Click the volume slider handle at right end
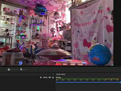This screenshot has width=121, height=91. point(120,82)
